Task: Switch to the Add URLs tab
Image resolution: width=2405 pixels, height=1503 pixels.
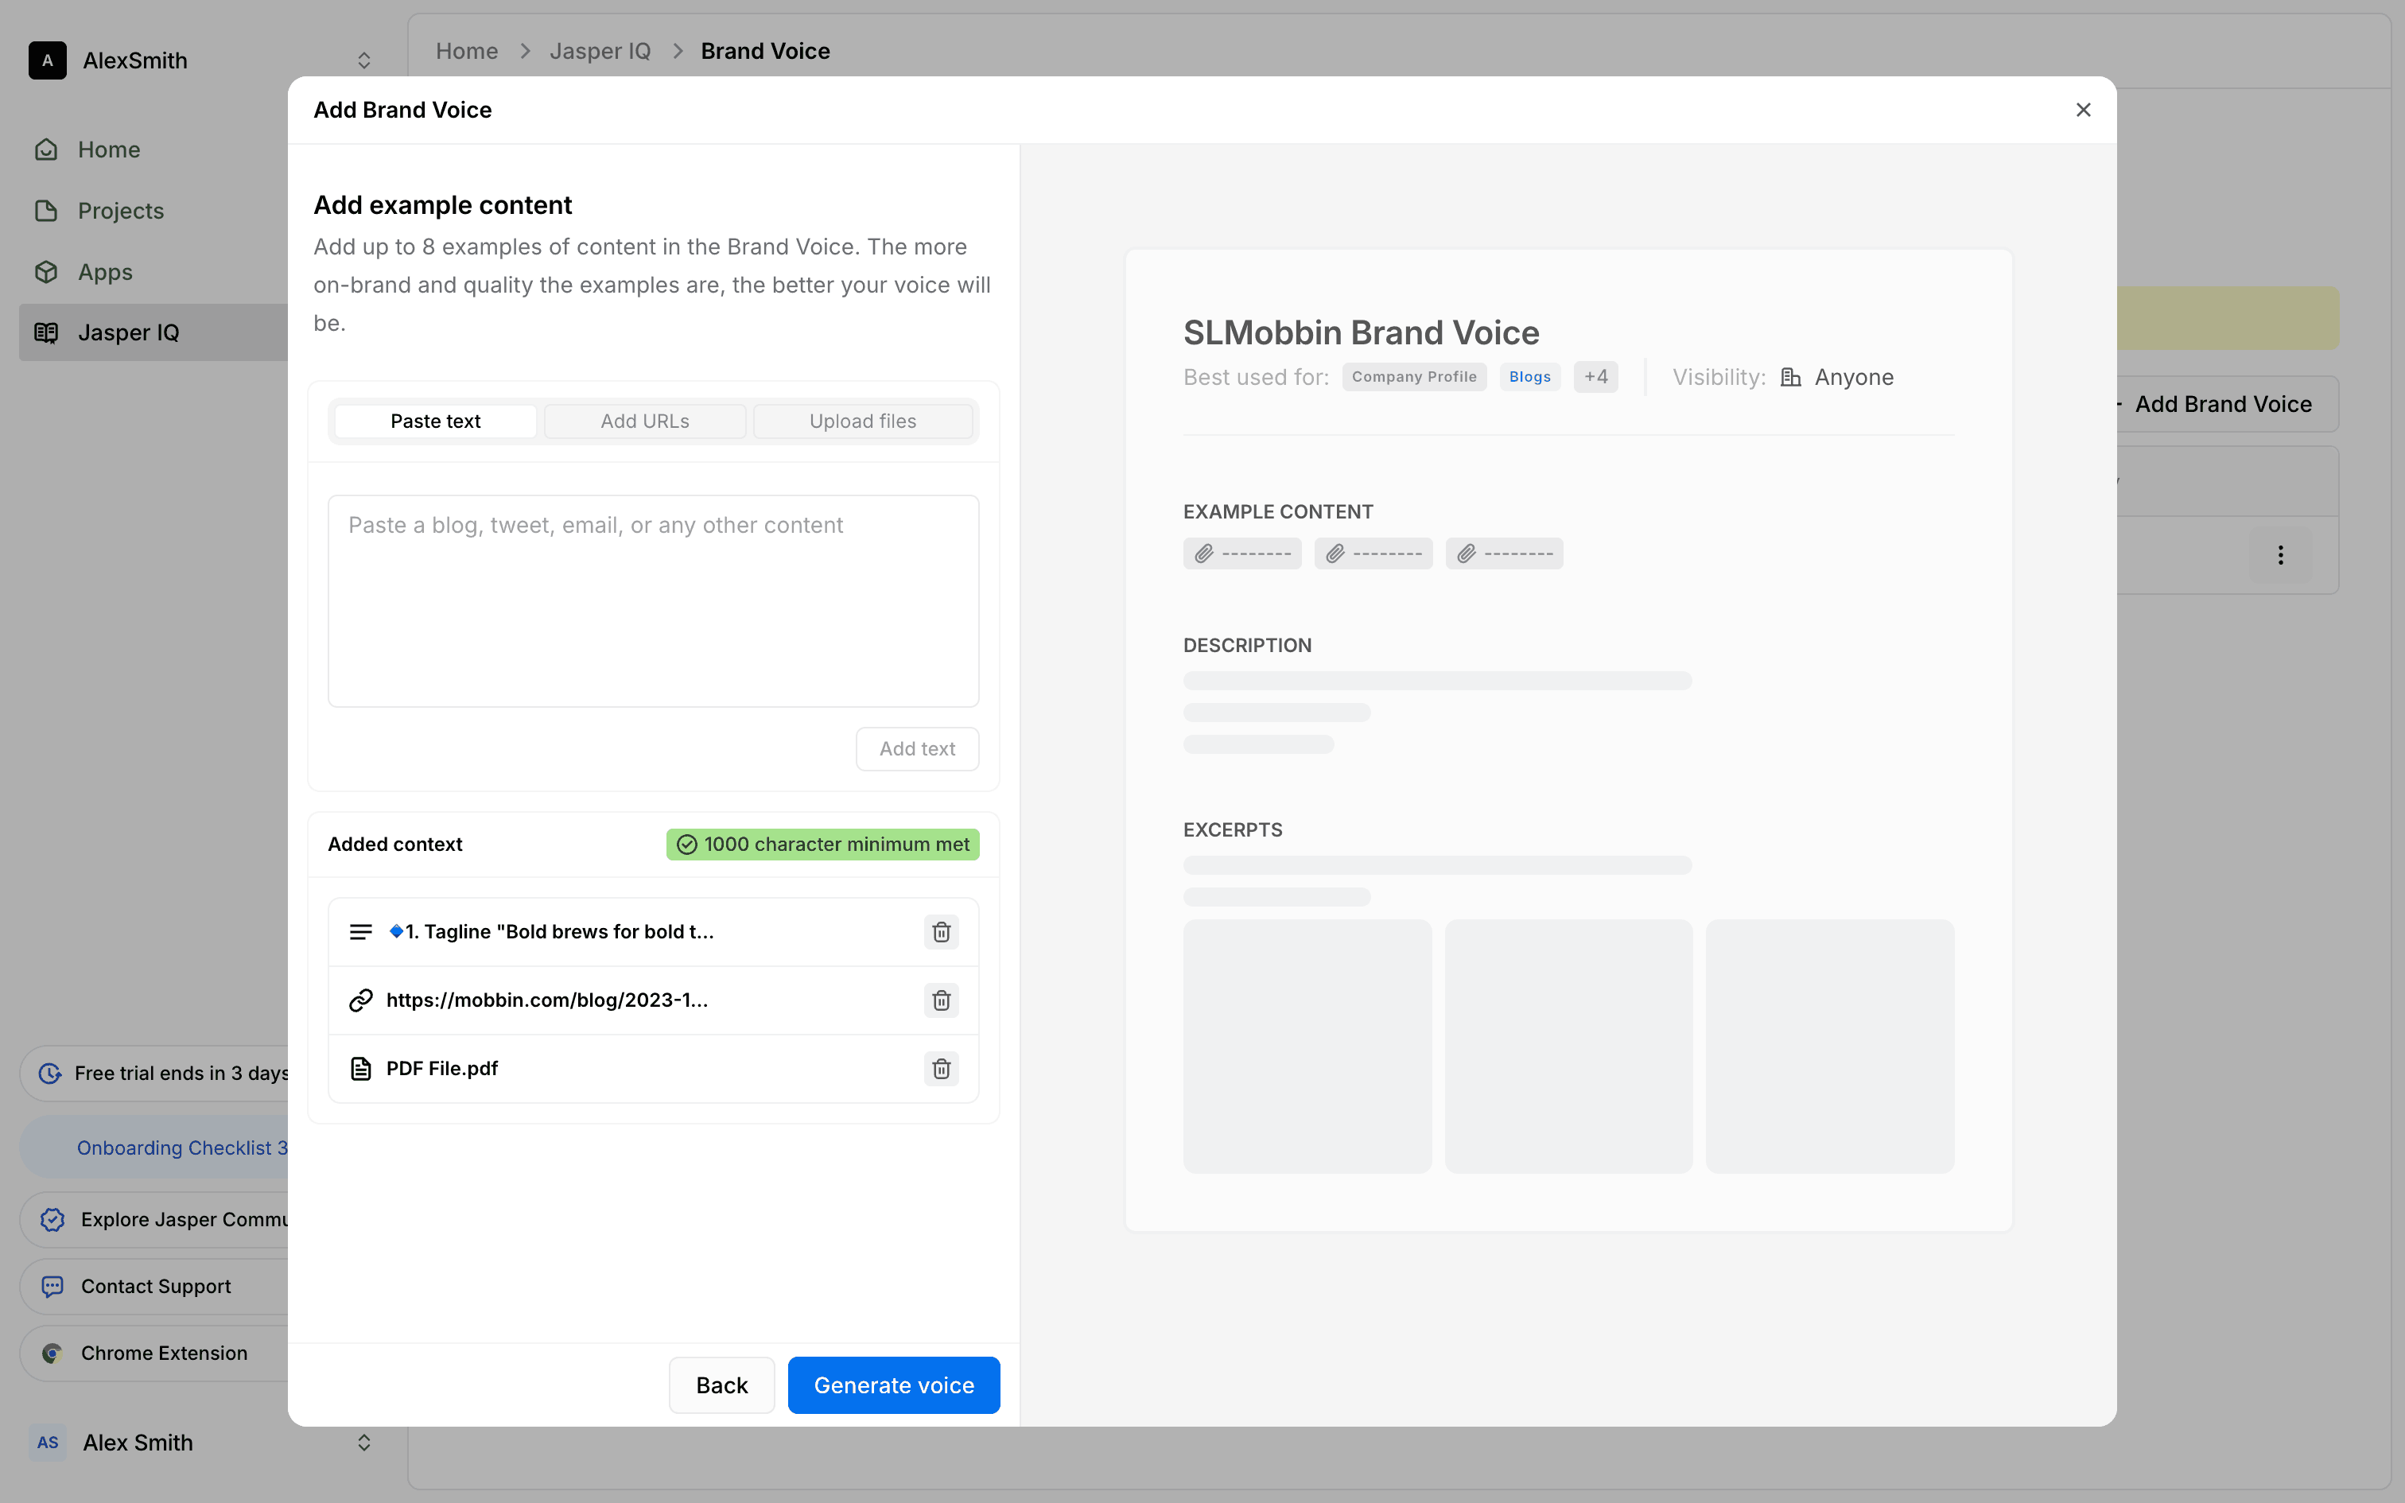Action: pyautogui.click(x=644, y=421)
